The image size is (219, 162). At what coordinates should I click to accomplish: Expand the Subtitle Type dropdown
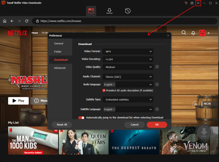128,99
